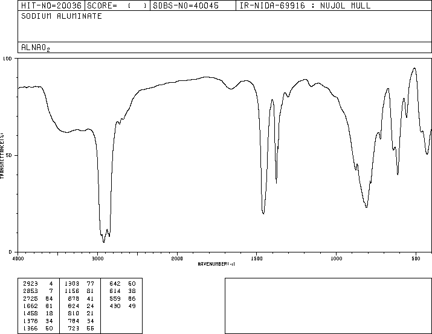
Task: Click the peak value "1156" in table
Action: click(x=72, y=291)
